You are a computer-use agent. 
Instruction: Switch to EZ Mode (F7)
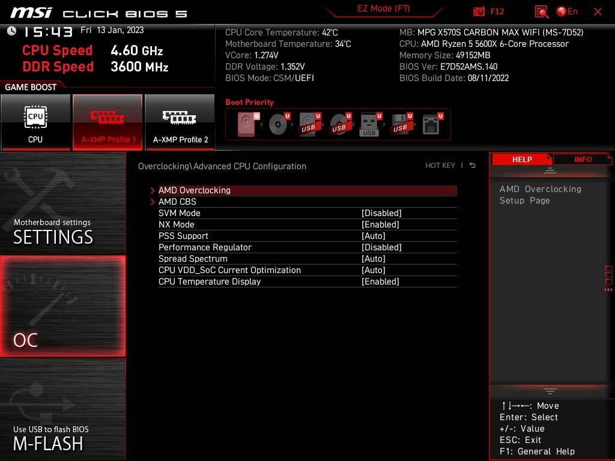pyautogui.click(x=384, y=8)
